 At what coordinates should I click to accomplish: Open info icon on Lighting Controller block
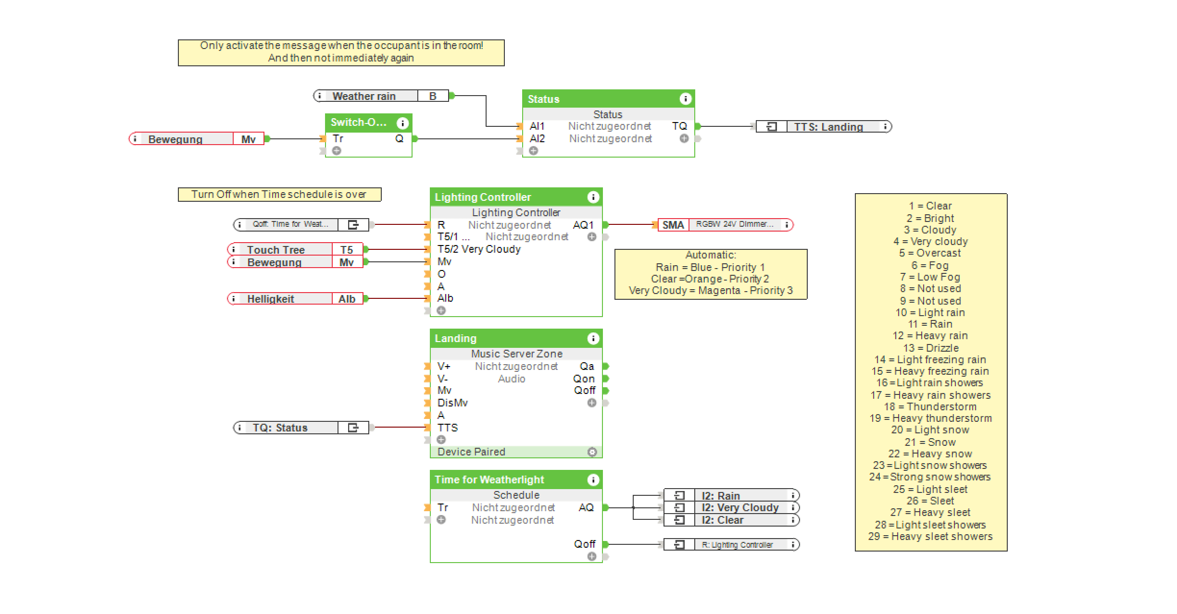[593, 197]
